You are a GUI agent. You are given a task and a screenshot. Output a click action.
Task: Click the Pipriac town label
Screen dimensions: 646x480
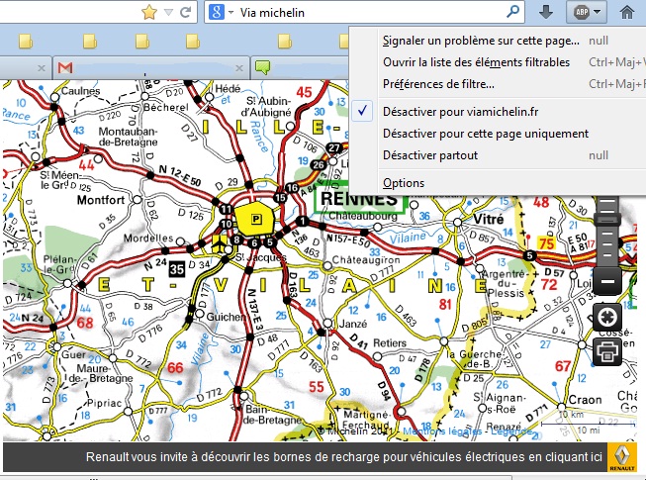[104, 403]
